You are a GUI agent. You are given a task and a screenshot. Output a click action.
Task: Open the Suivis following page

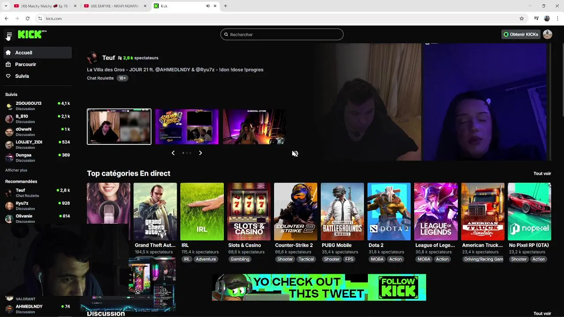pyautogui.click(x=37, y=76)
